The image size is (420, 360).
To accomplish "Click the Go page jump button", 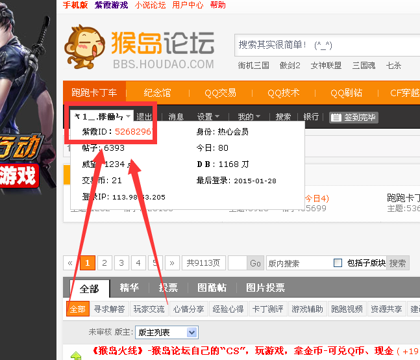I will click(255, 263).
